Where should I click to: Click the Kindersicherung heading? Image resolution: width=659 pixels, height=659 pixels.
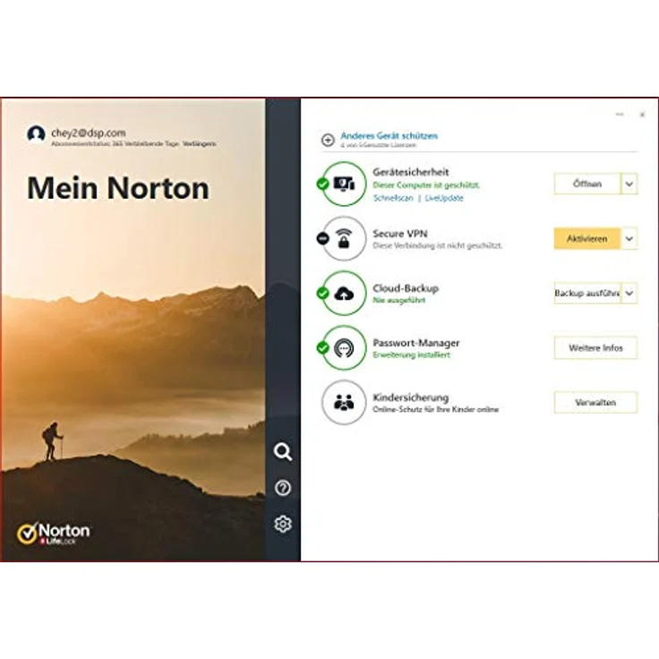[411, 398]
